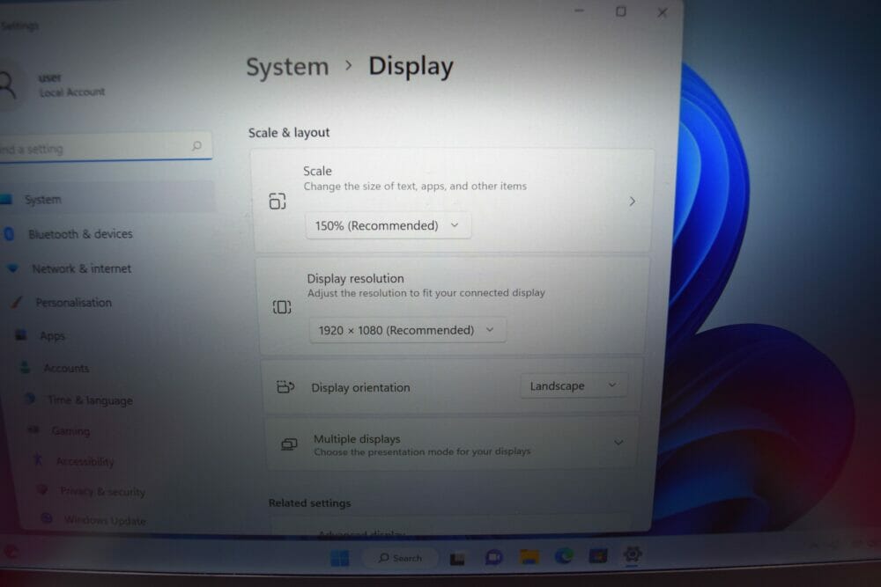Image resolution: width=881 pixels, height=587 pixels.
Task: Open Network & internet settings
Action: pos(81,268)
